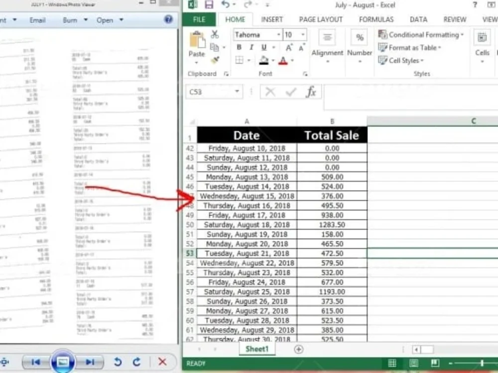498x373 pixels.
Task: Select the Sheet1 tab
Action: tap(257, 349)
